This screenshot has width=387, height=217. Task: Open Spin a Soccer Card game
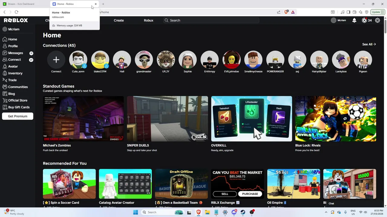point(69,184)
